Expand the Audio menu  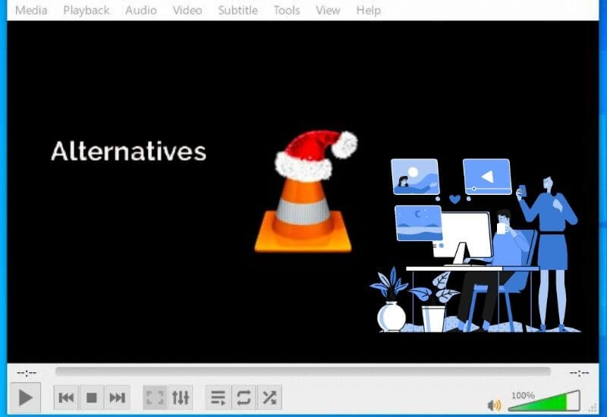[x=141, y=10]
